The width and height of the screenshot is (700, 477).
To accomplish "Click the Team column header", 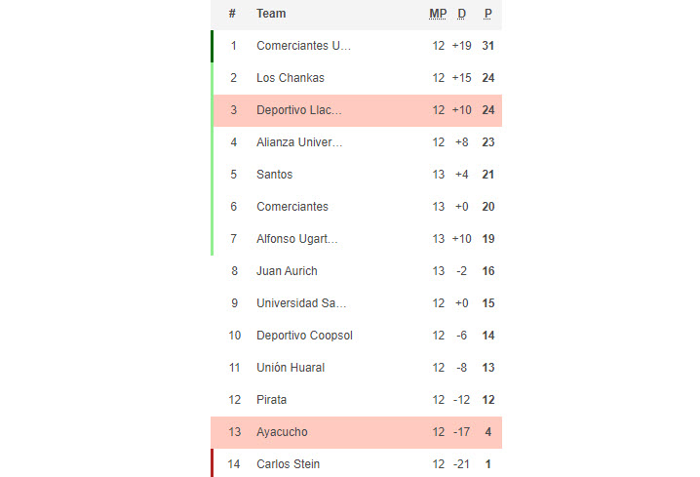I will tap(271, 14).
